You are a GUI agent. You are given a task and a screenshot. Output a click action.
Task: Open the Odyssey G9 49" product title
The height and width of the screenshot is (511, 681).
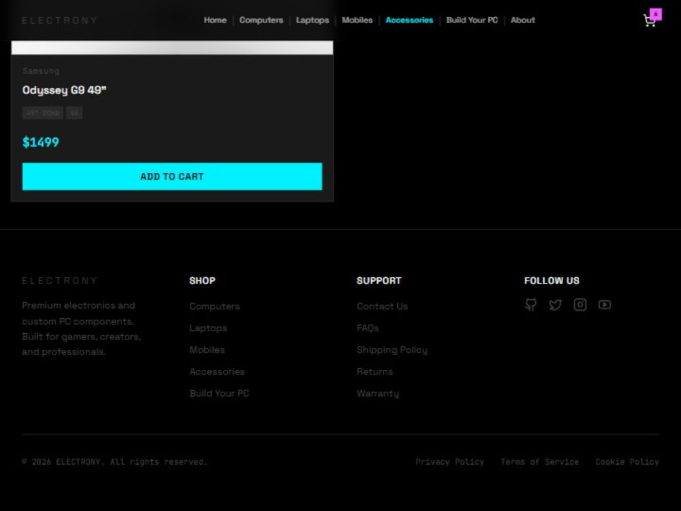(64, 90)
